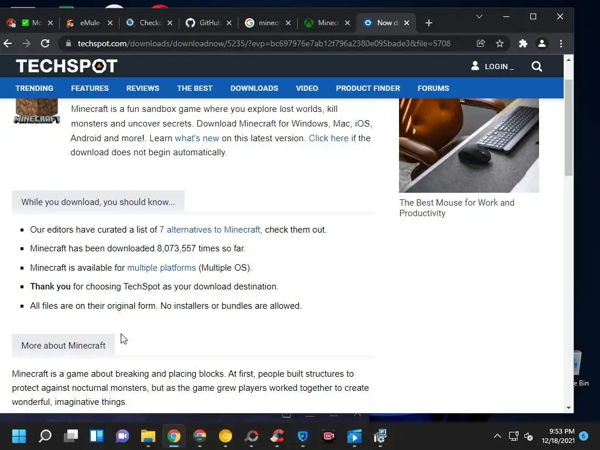Click the padlock site info icon
The width and height of the screenshot is (600, 450).
(69, 43)
